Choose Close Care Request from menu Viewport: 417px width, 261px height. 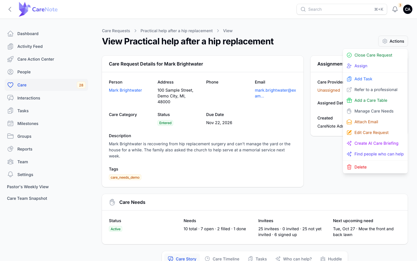375,55
